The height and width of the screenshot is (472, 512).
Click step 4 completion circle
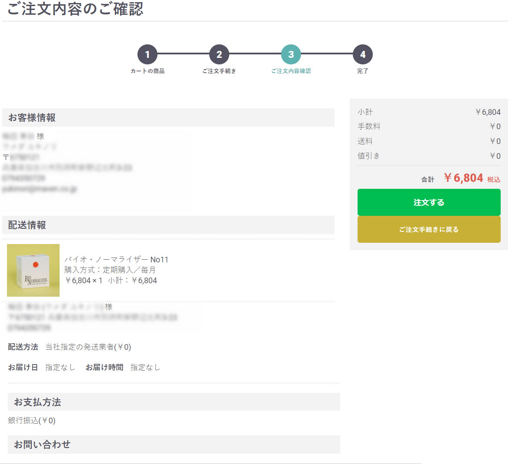pyautogui.click(x=362, y=54)
